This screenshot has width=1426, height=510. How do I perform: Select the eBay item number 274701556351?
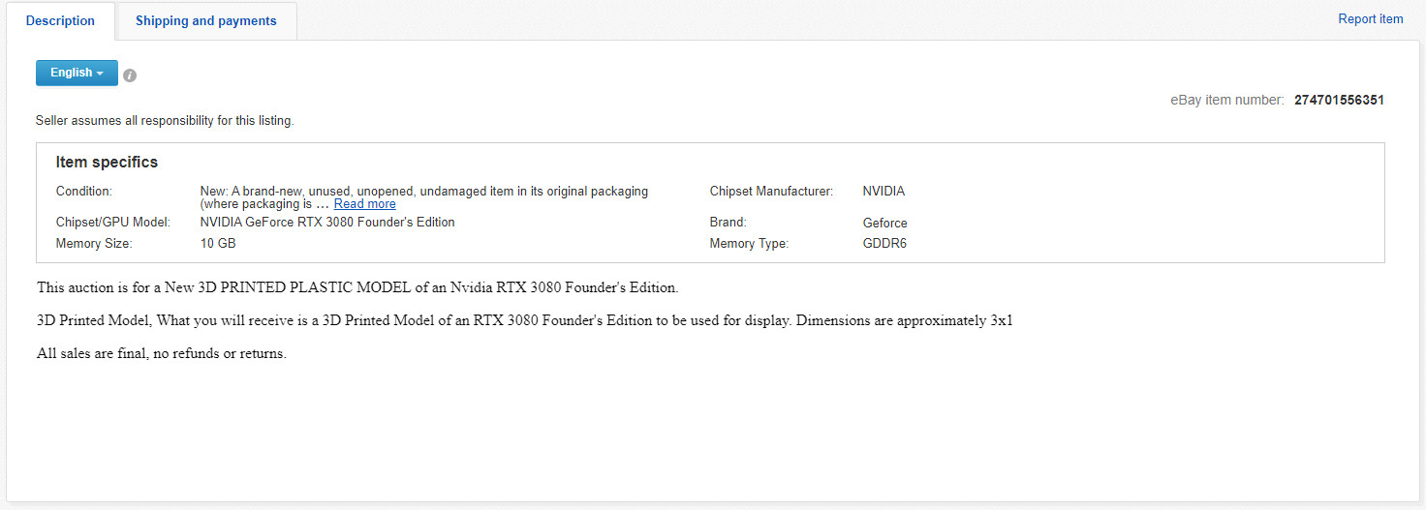coord(1339,100)
